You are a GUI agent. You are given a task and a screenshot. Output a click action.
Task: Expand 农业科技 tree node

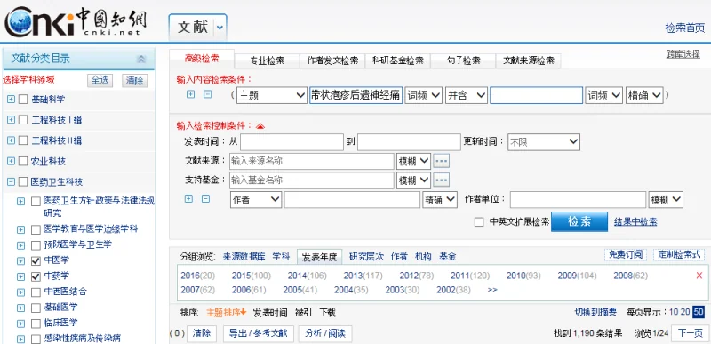(11, 162)
